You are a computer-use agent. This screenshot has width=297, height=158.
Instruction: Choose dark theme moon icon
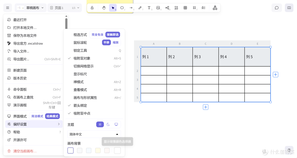click(108, 124)
